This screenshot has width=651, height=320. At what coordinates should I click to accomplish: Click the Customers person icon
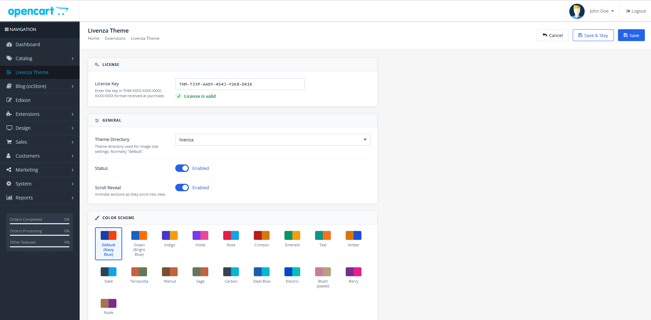click(x=9, y=156)
